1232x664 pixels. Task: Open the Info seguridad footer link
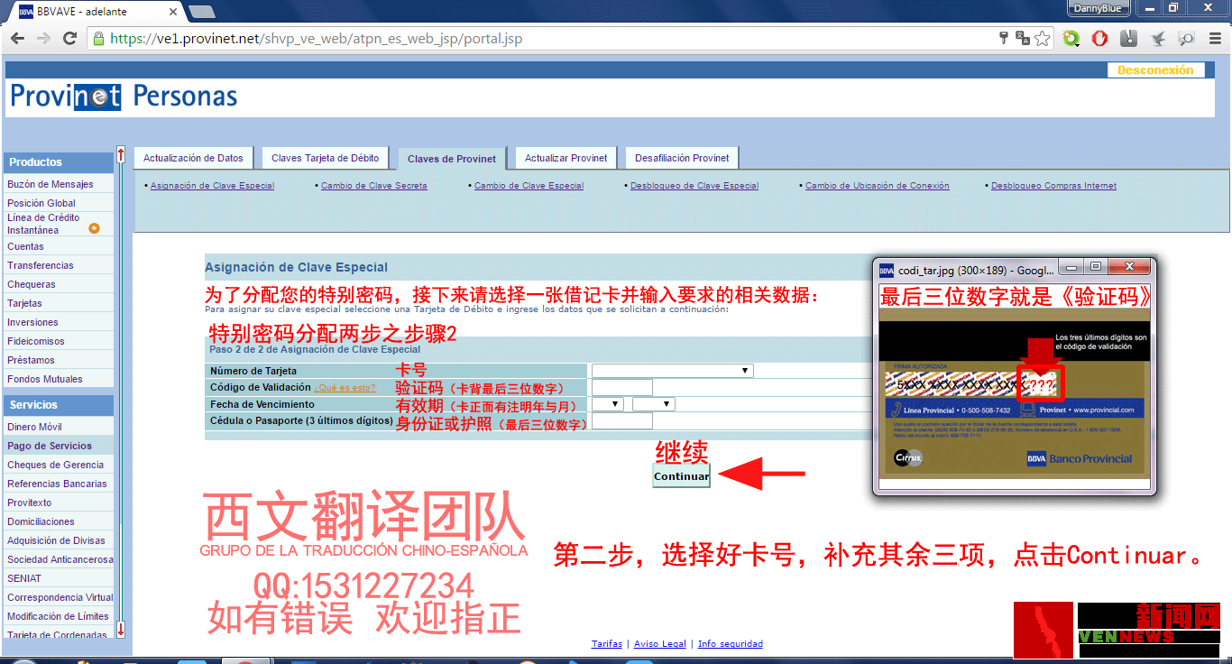click(x=731, y=644)
